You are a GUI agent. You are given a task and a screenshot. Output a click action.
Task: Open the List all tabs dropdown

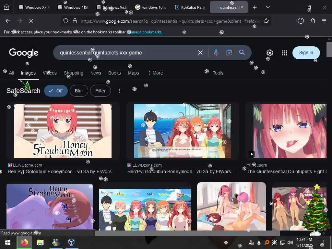(267, 7)
